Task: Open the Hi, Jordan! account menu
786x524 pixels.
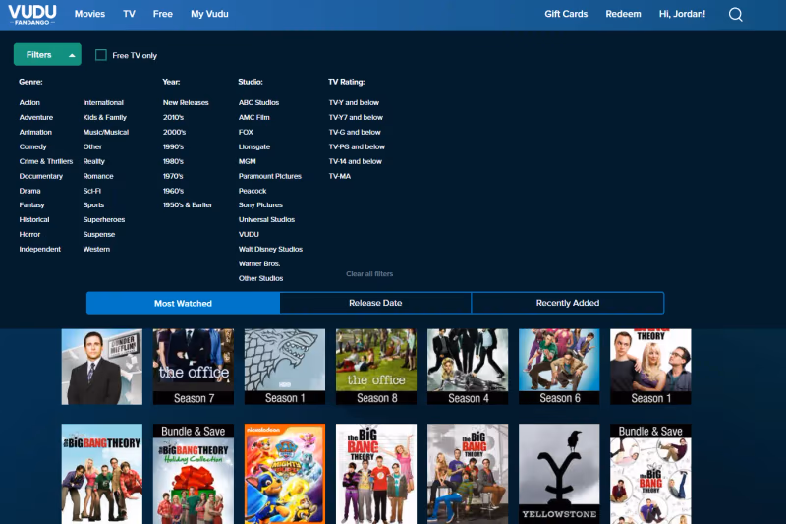Action: 682,14
